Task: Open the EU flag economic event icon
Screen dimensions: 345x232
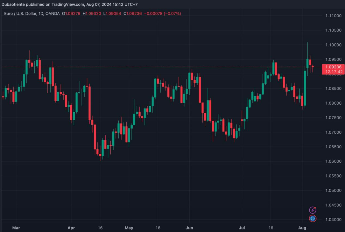Action: coord(313,218)
